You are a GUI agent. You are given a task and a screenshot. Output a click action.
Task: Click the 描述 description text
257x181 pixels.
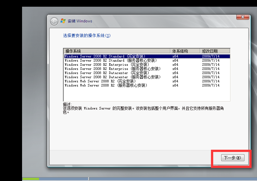tap(143, 109)
